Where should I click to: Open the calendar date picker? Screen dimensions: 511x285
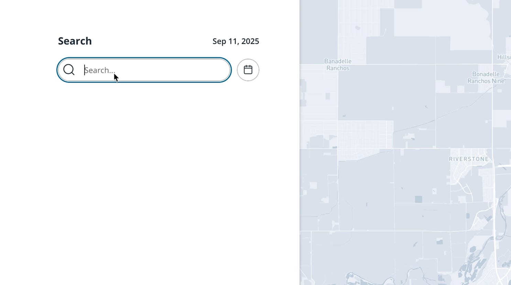(x=248, y=70)
